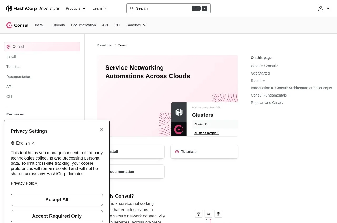Image resolution: width=337 pixels, height=223 pixels.
Task: Jump to What is Consul? section
Action: [x=264, y=66]
